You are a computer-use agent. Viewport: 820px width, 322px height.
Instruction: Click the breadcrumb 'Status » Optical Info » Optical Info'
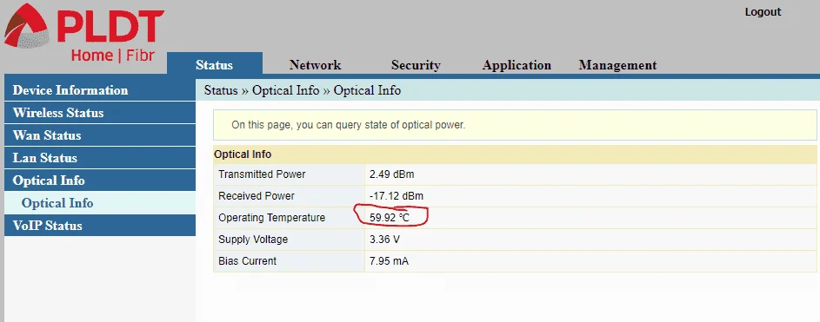coord(303,90)
